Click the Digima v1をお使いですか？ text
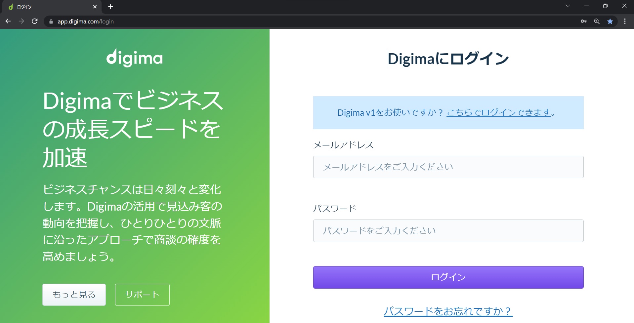The image size is (634, 323). tap(390, 112)
